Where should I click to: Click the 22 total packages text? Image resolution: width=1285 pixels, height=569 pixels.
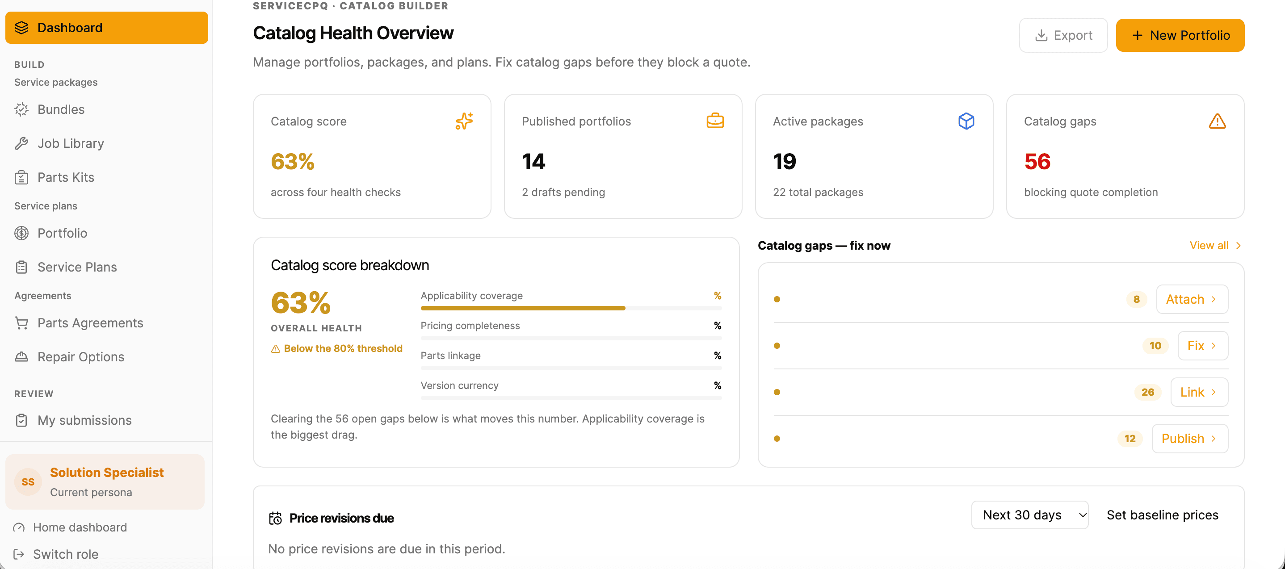[x=818, y=192]
